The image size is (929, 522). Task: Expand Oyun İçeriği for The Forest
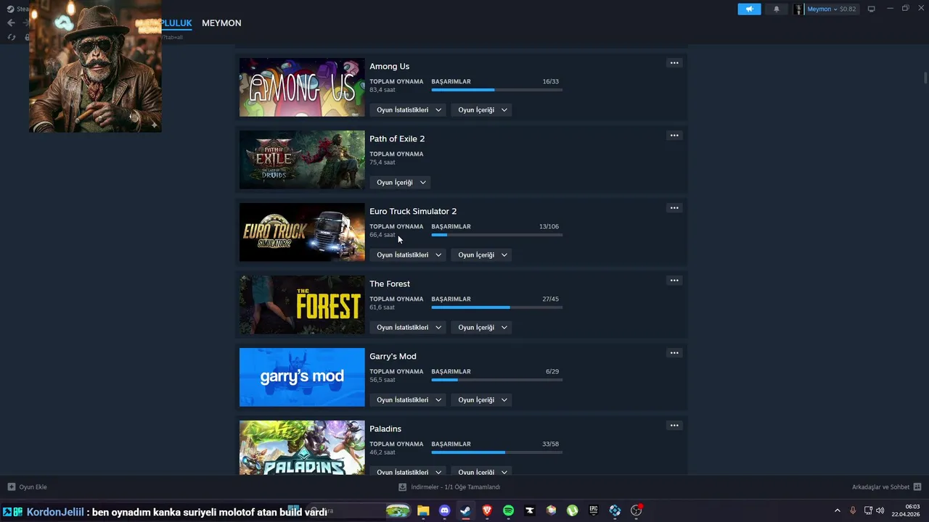[x=482, y=328]
